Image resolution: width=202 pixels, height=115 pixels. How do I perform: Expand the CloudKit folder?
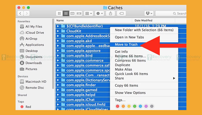[58, 31]
